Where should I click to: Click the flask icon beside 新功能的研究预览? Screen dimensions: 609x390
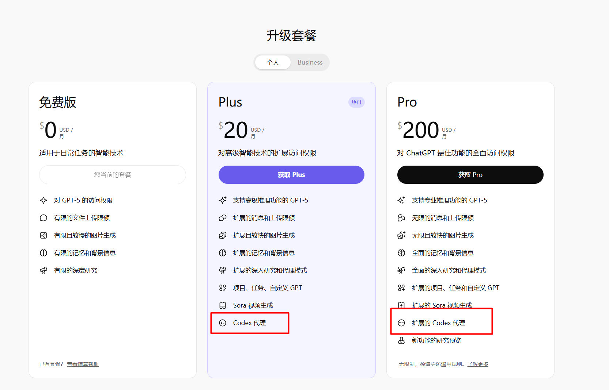click(401, 340)
